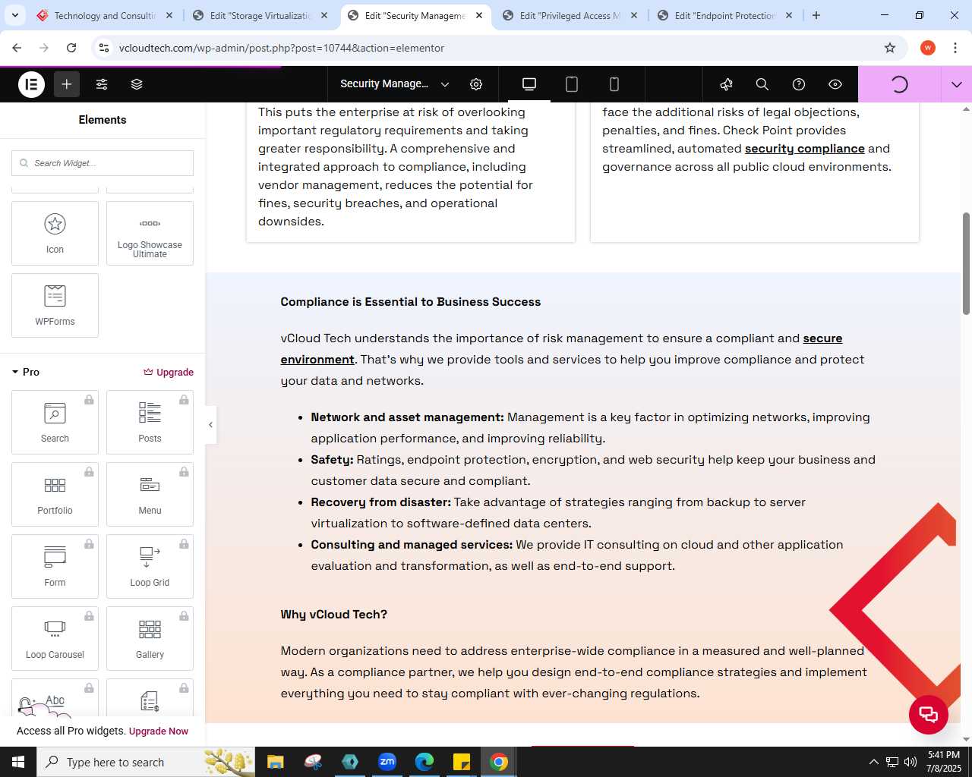Click 'Compliance is Essential to Business Success' heading

point(411,302)
